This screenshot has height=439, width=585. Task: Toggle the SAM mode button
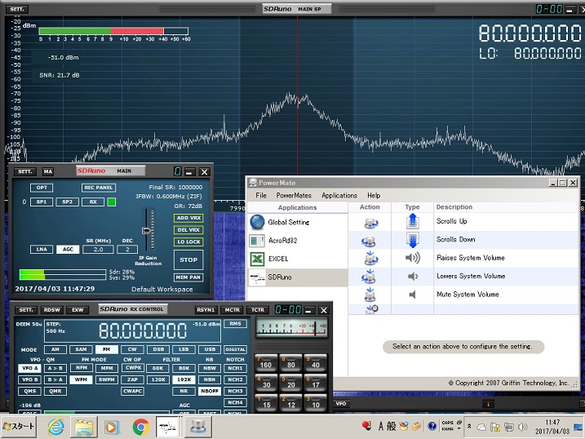(x=81, y=349)
